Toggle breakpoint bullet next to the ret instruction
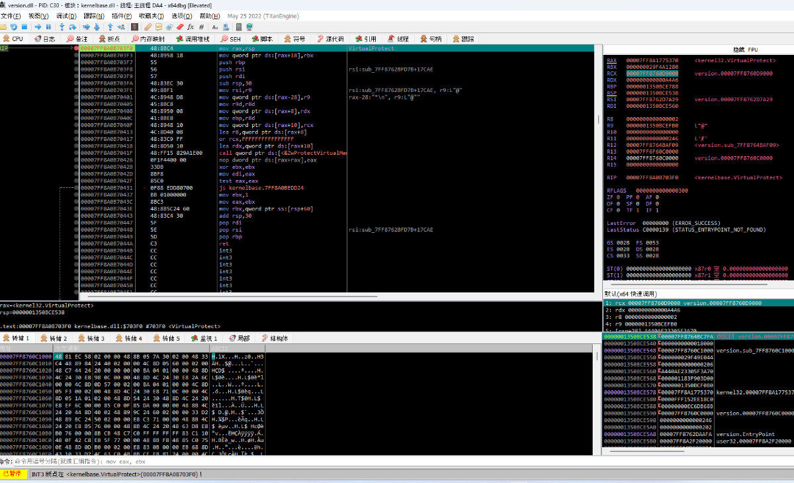 click(x=77, y=243)
